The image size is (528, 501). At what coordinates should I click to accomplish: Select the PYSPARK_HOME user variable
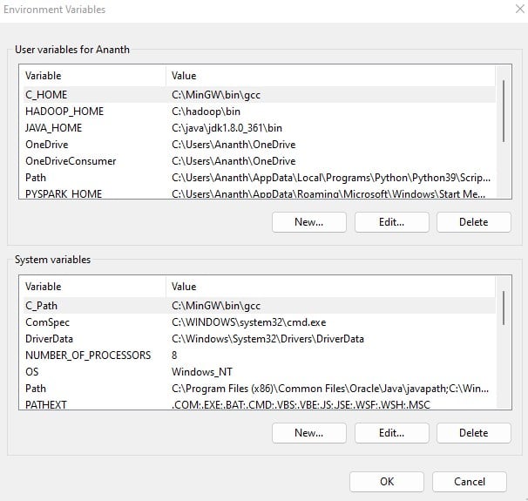tap(260, 193)
